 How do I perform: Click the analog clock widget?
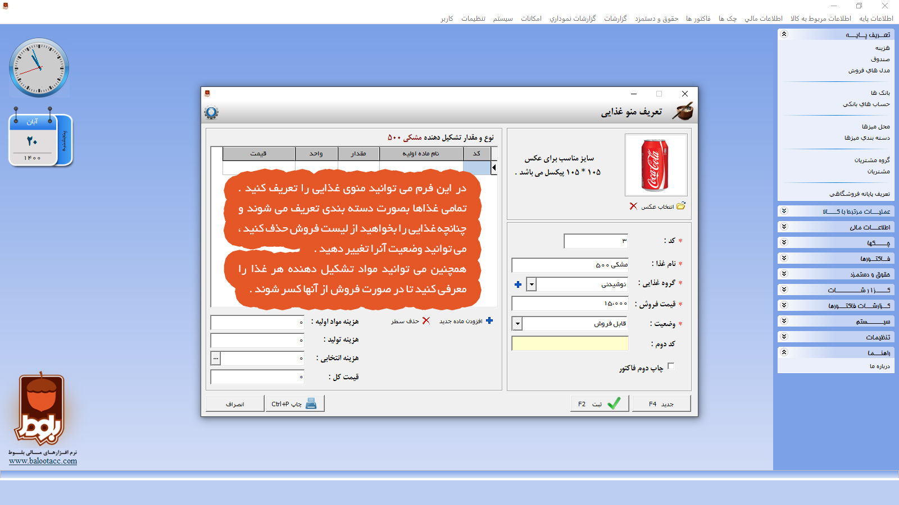(x=39, y=68)
